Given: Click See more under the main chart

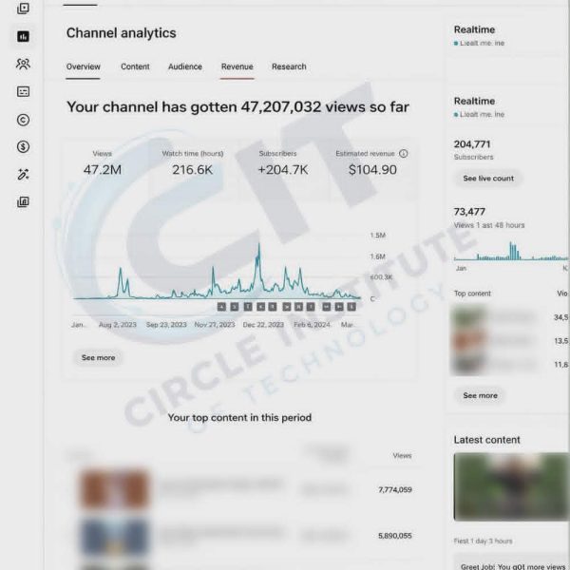Looking at the screenshot, I should pyautogui.click(x=98, y=358).
